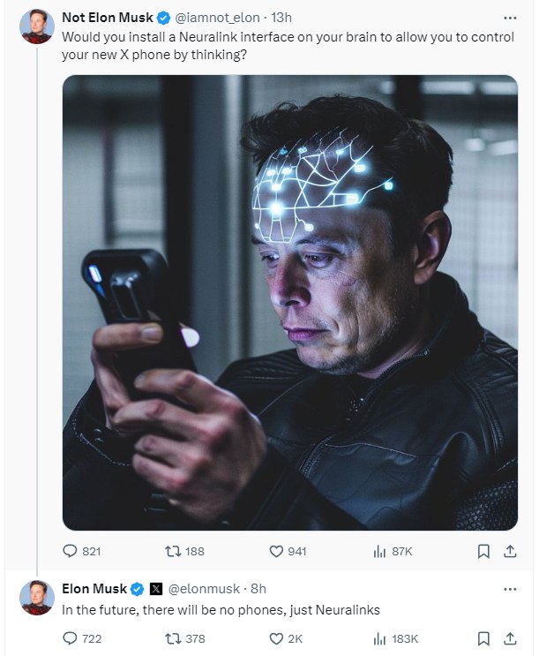Image resolution: width=554 pixels, height=656 pixels.
Task: Open more options on Elon Musk reply
Action: tap(510, 589)
